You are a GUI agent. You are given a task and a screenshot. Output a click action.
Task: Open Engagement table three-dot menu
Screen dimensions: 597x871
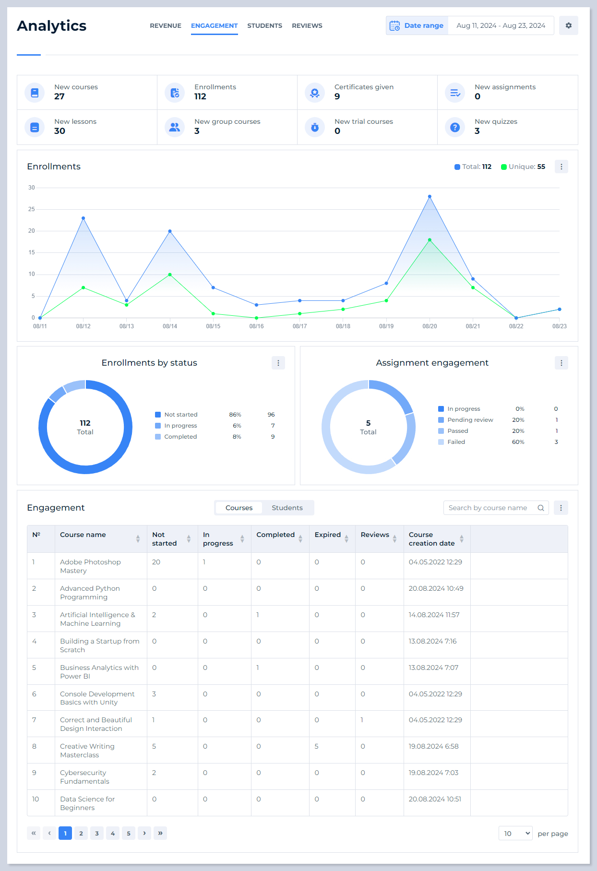tap(561, 508)
